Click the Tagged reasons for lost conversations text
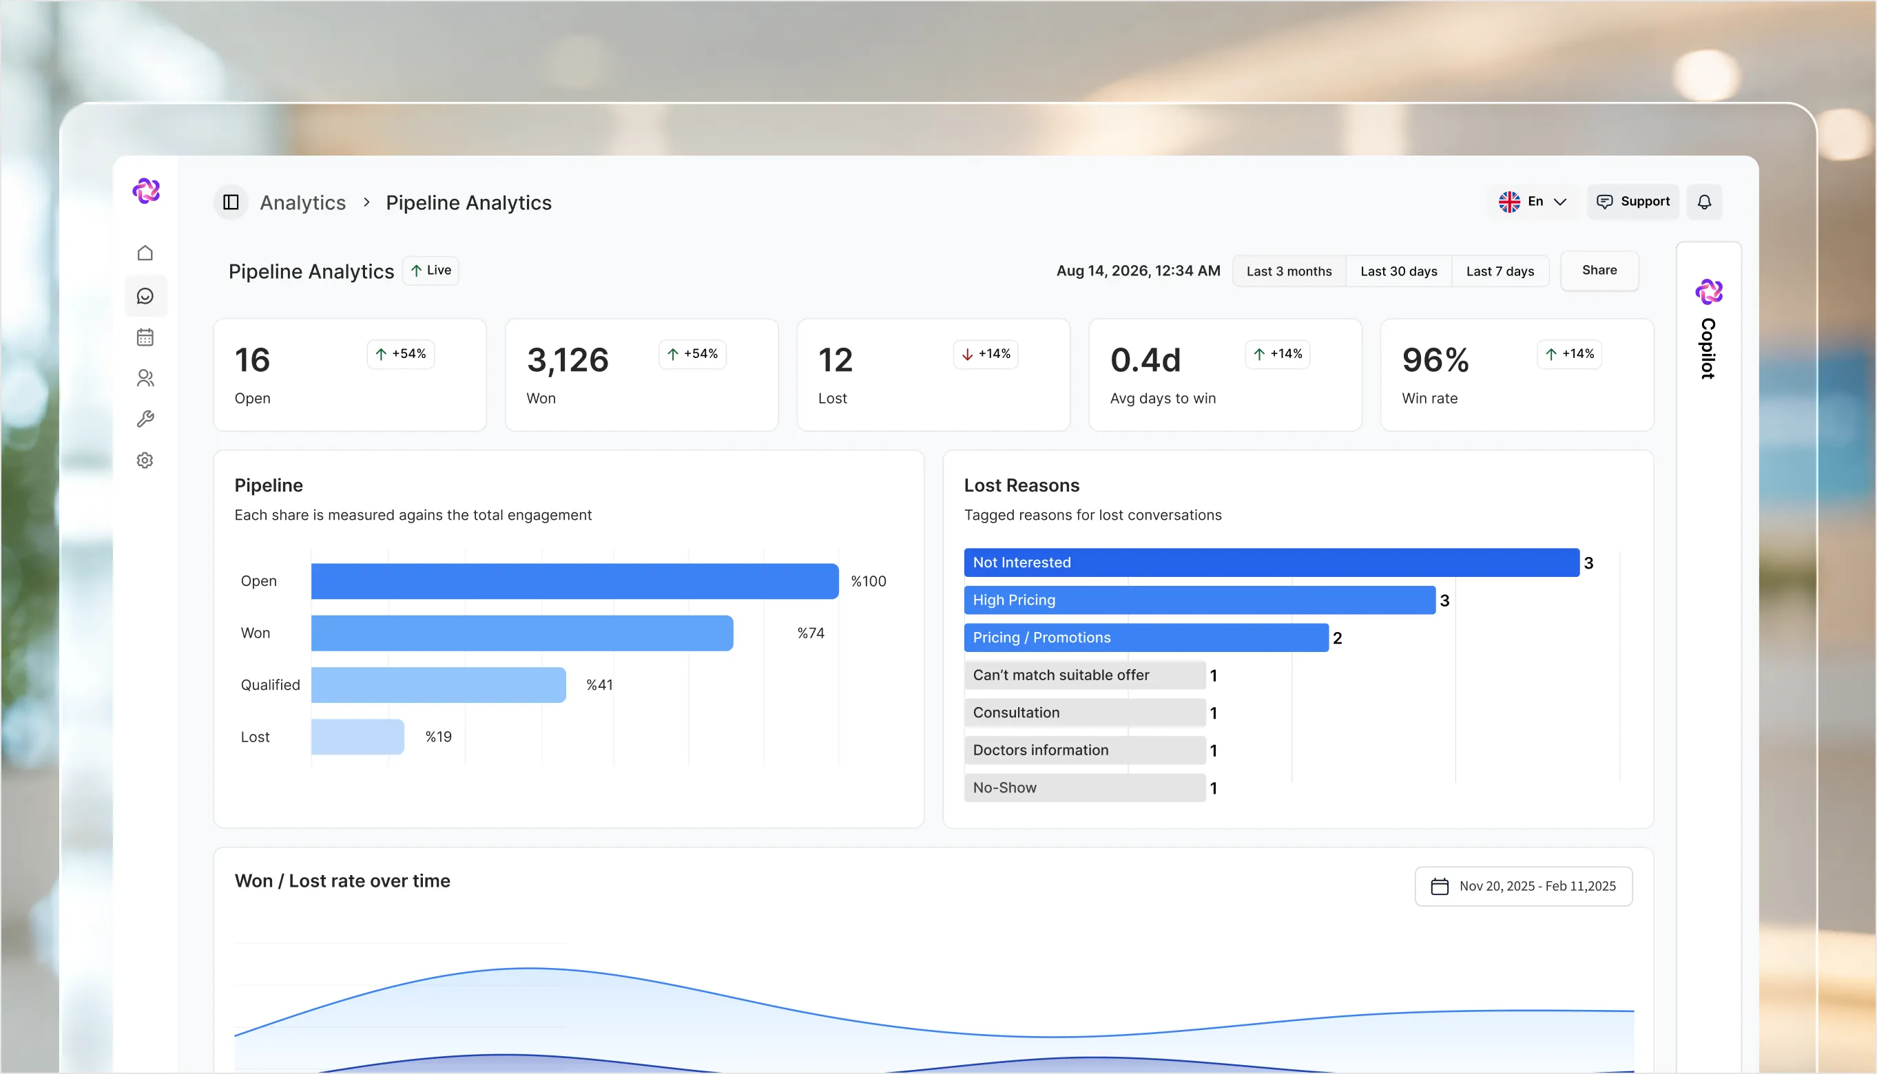This screenshot has width=1877, height=1074. pos(1092,515)
